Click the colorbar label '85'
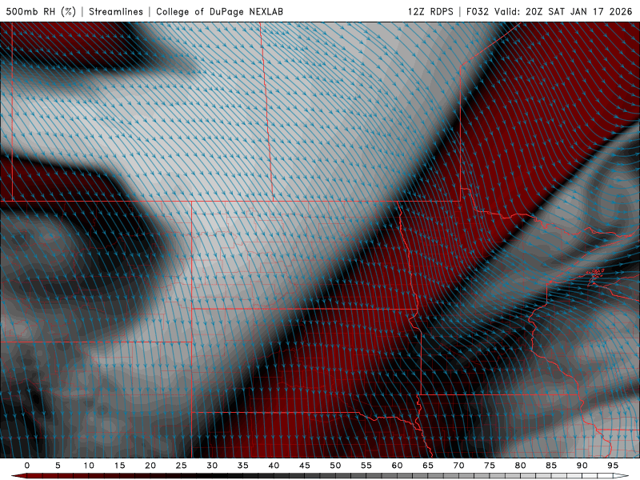The width and height of the screenshot is (640, 480). 551,466
